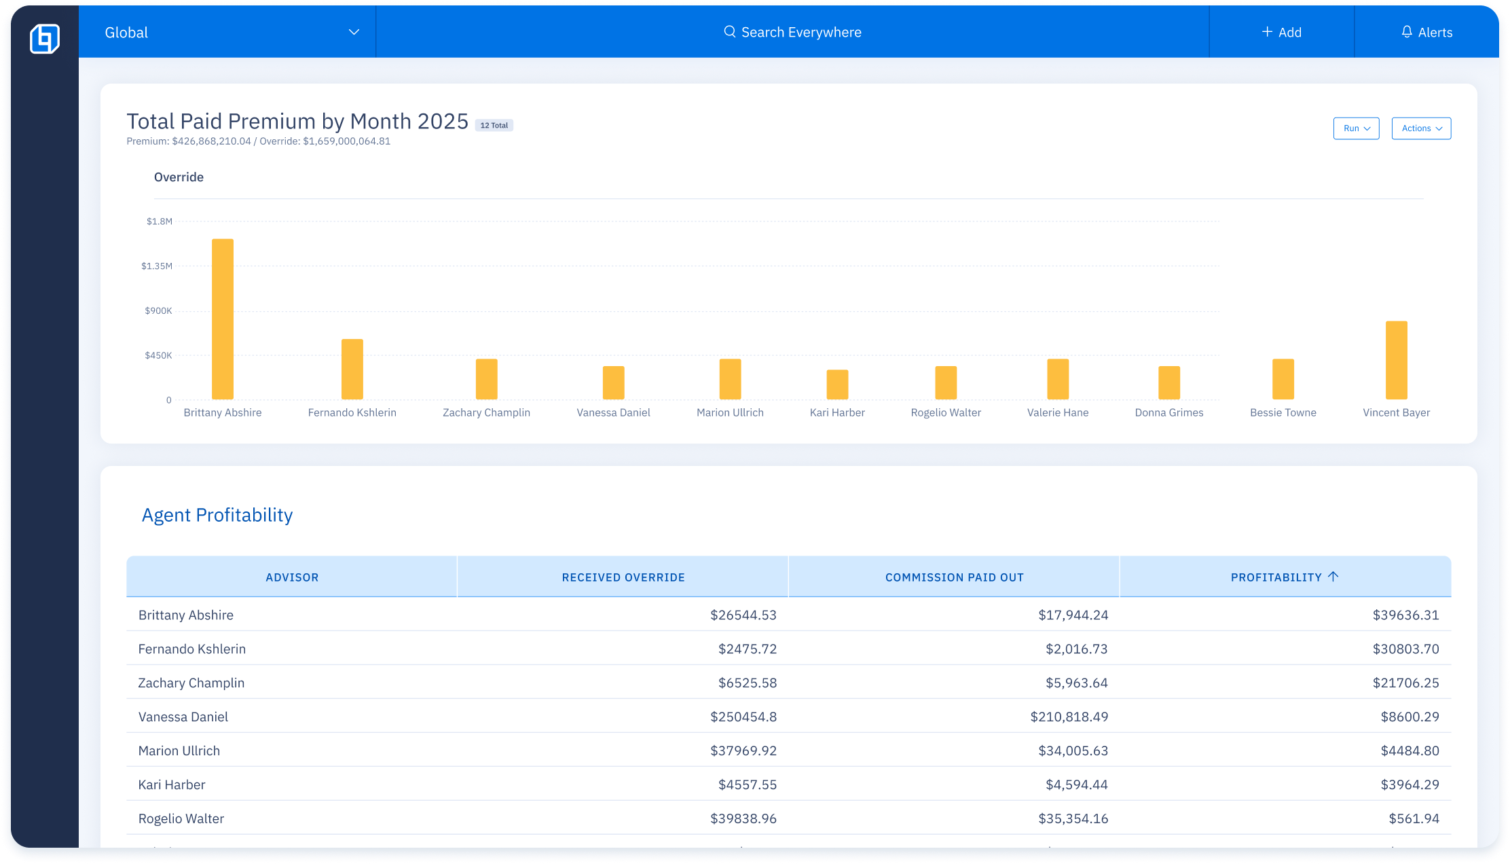Click the Vincent Bayer chart bar

[x=1396, y=360]
